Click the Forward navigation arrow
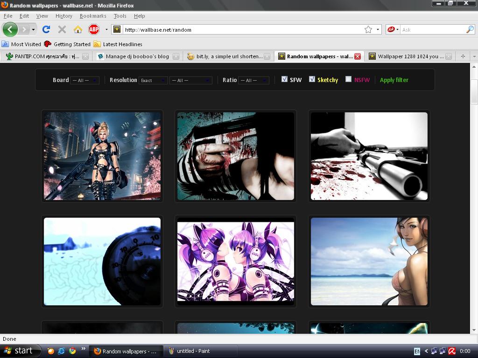 click(24, 29)
